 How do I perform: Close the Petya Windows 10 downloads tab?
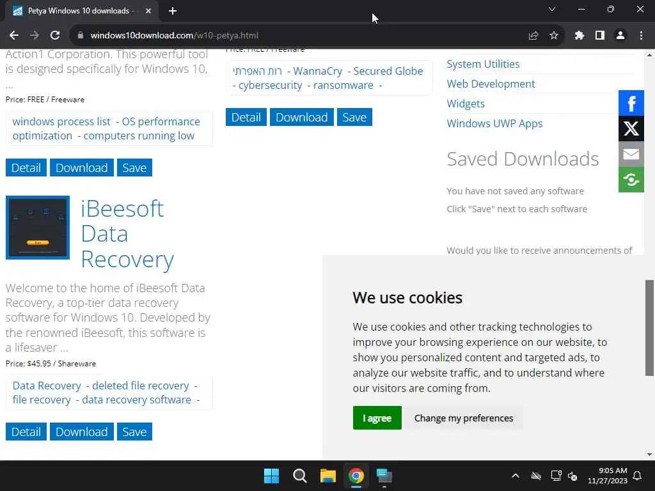click(148, 11)
